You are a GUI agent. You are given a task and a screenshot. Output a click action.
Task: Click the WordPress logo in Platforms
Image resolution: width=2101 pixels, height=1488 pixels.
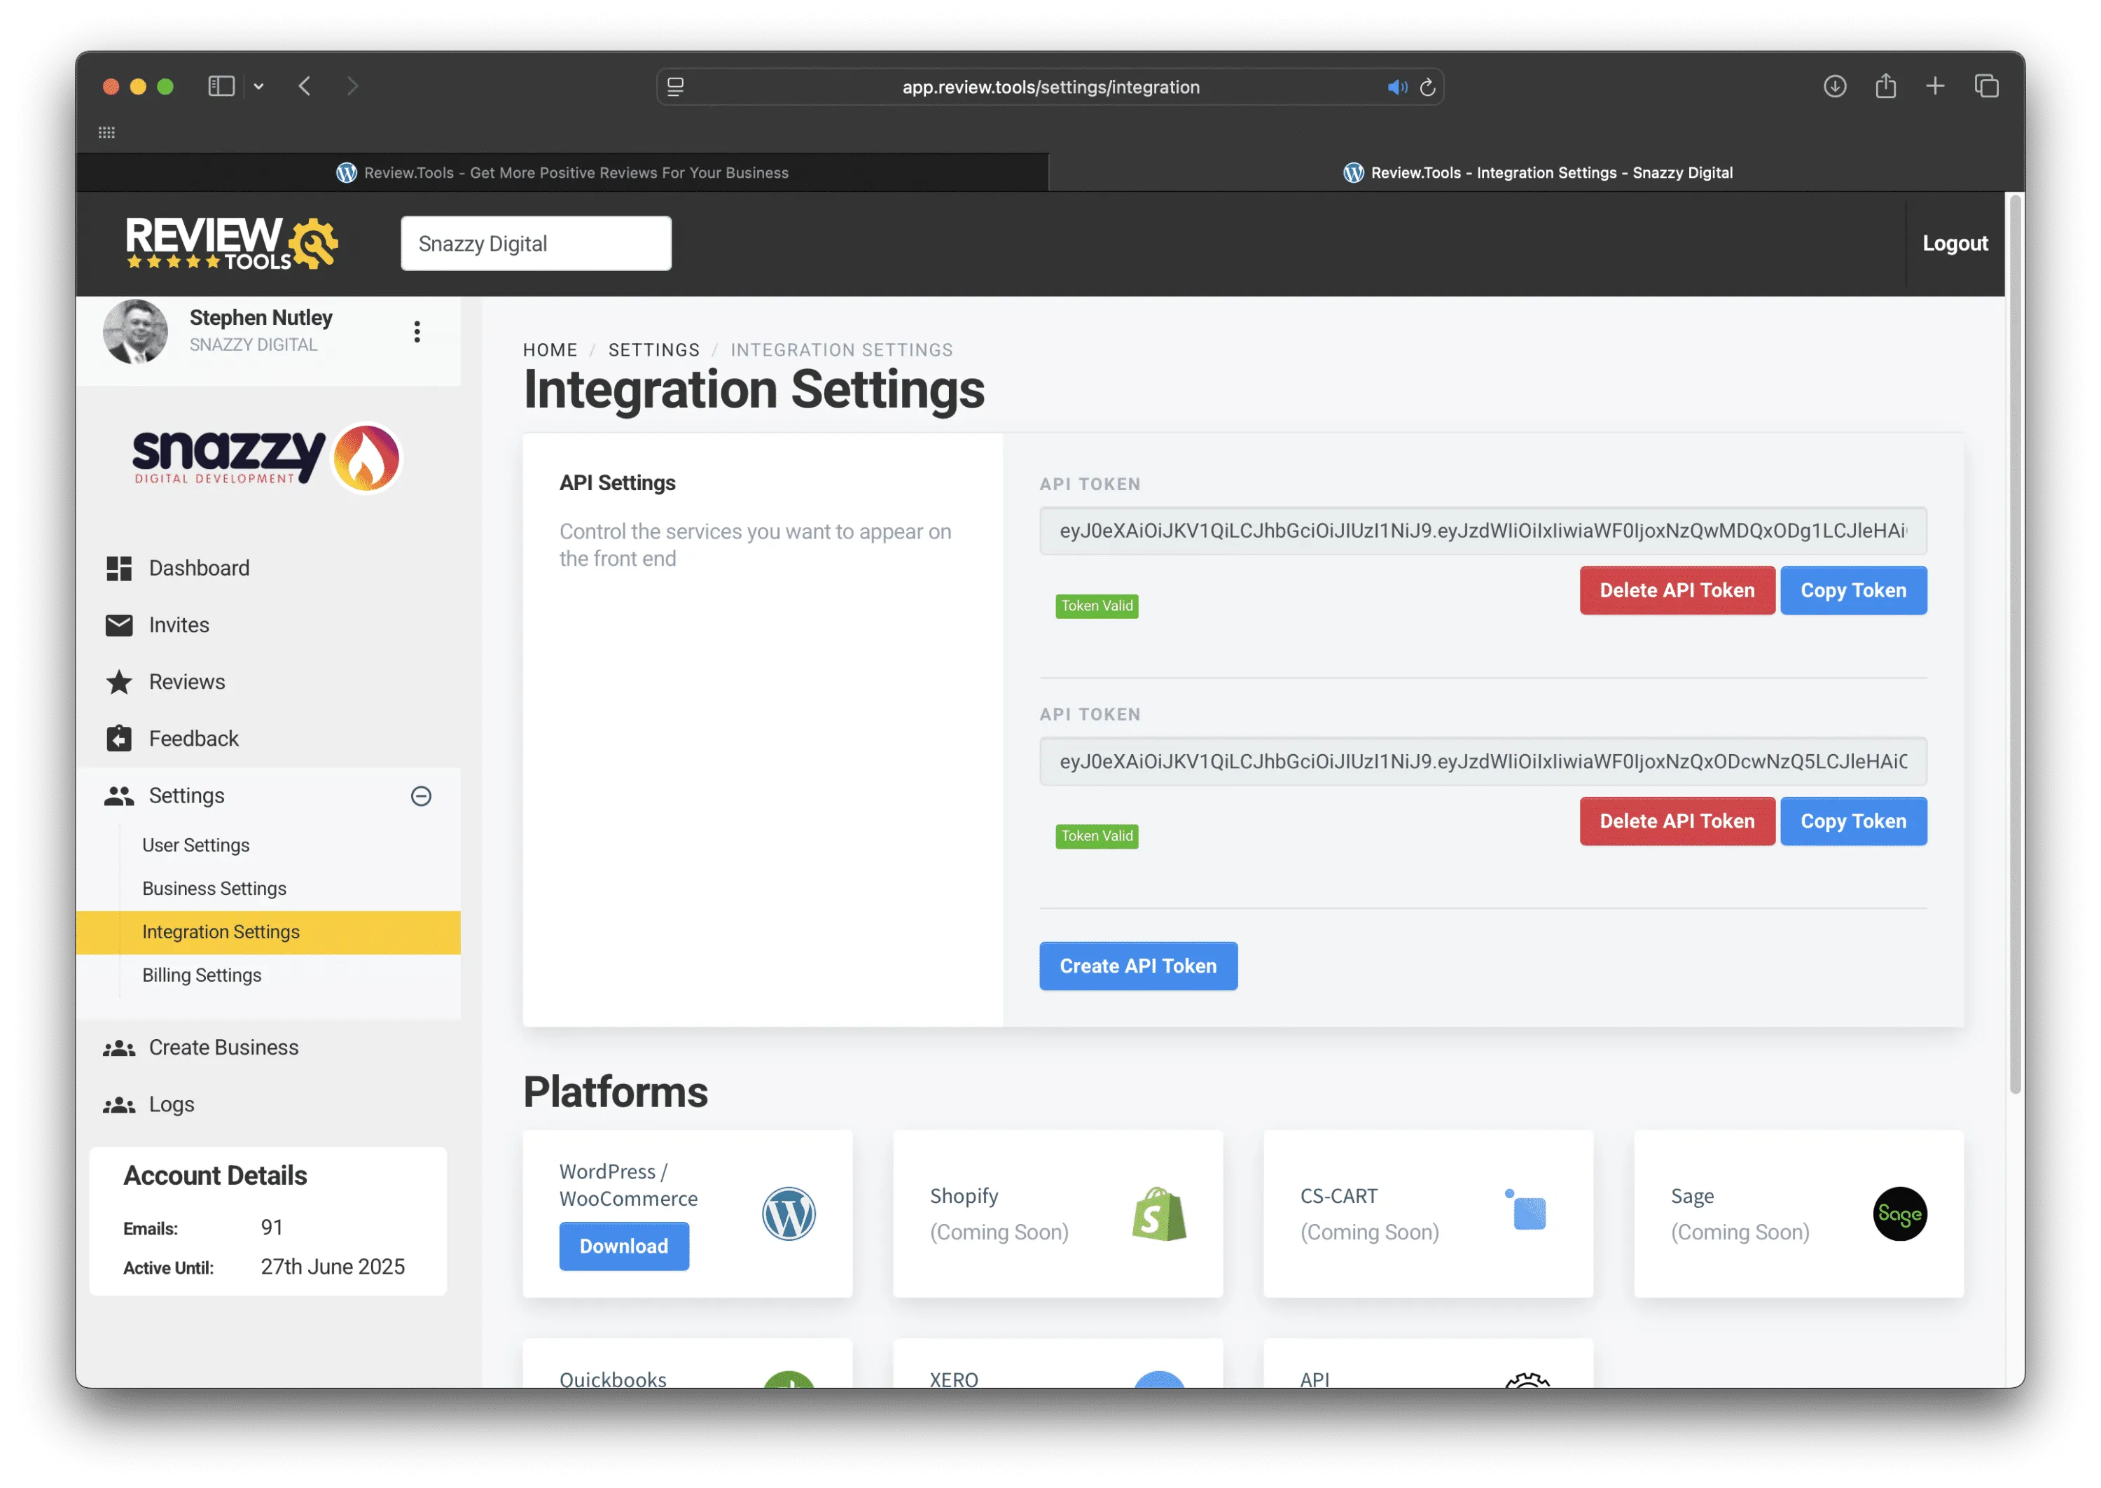pos(788,1214)
